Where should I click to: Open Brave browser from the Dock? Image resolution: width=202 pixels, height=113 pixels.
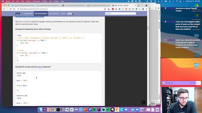point(49,110)
